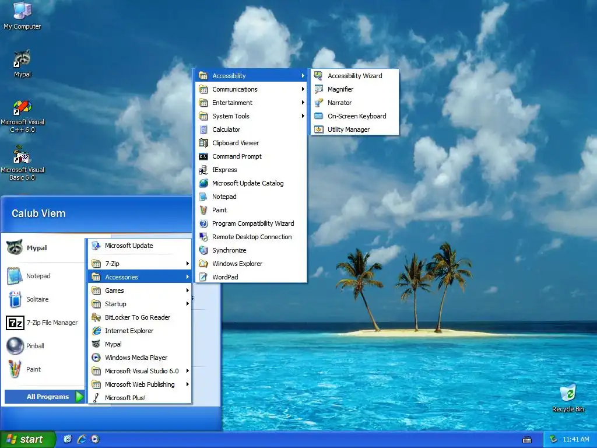Open Microsoft Visual Basic 6.0 desktop shortcut
The height and width of the screenshot is (448, 597).
pyautogui.click(x=22, y=163)
